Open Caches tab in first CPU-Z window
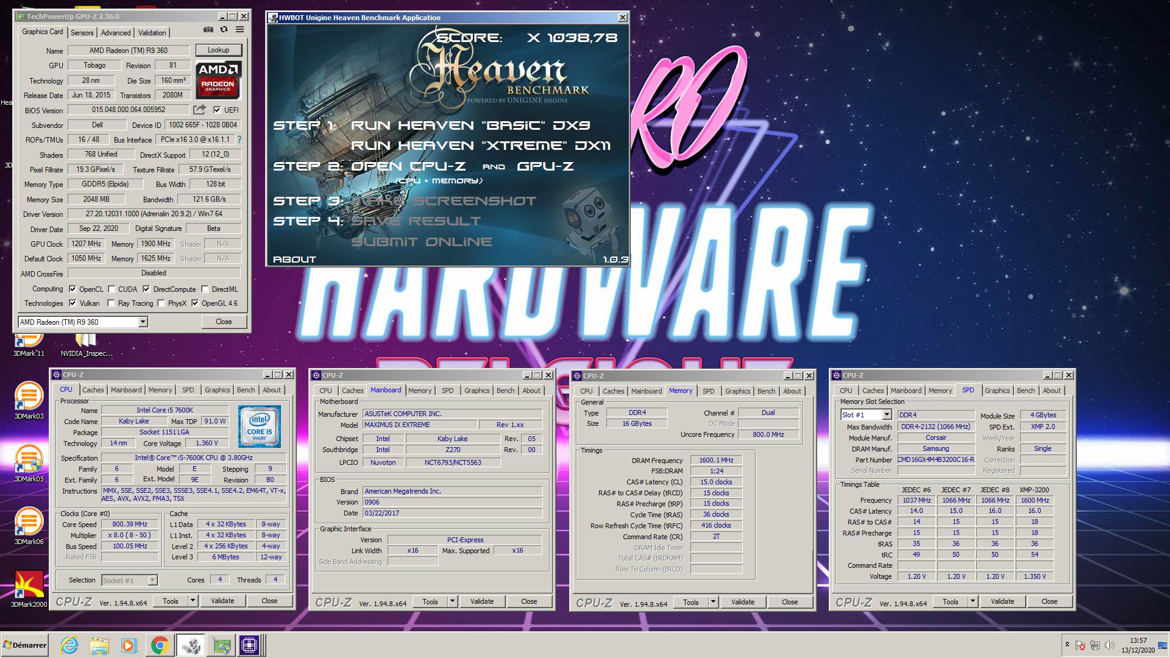The width and height of the screenshot is (1170, 658). [x=93, y=390]
